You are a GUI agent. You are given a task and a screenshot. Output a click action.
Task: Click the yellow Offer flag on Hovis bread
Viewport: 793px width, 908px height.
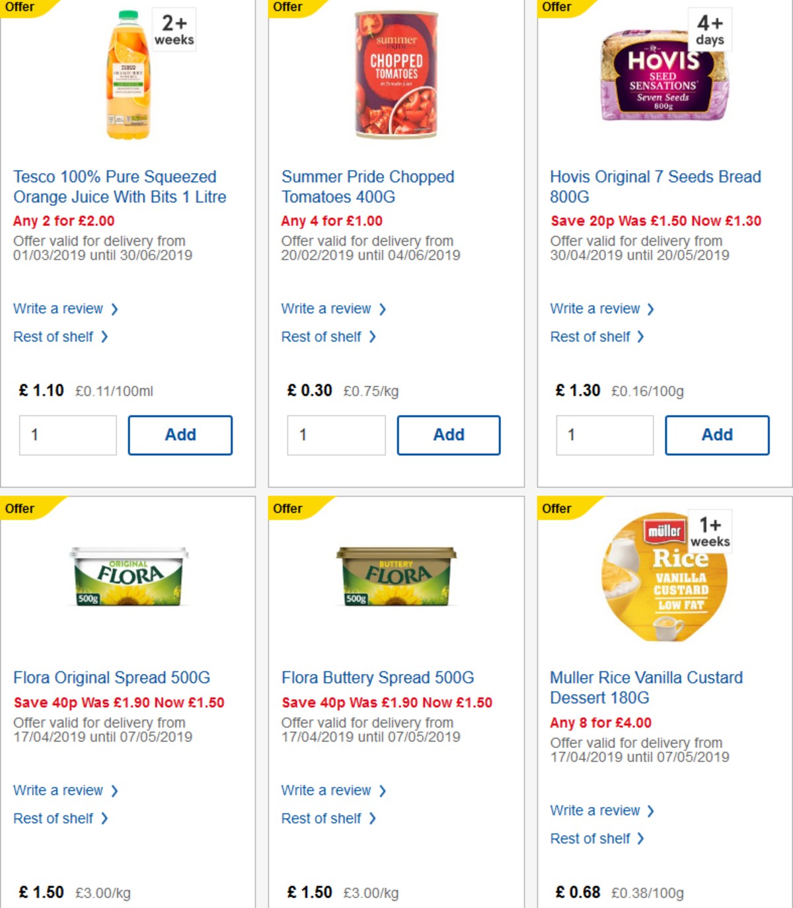tap(557, 7)
